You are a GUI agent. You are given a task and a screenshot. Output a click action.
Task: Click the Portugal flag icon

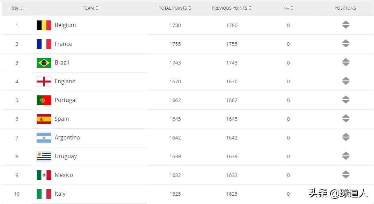click(x=44, y=100)
